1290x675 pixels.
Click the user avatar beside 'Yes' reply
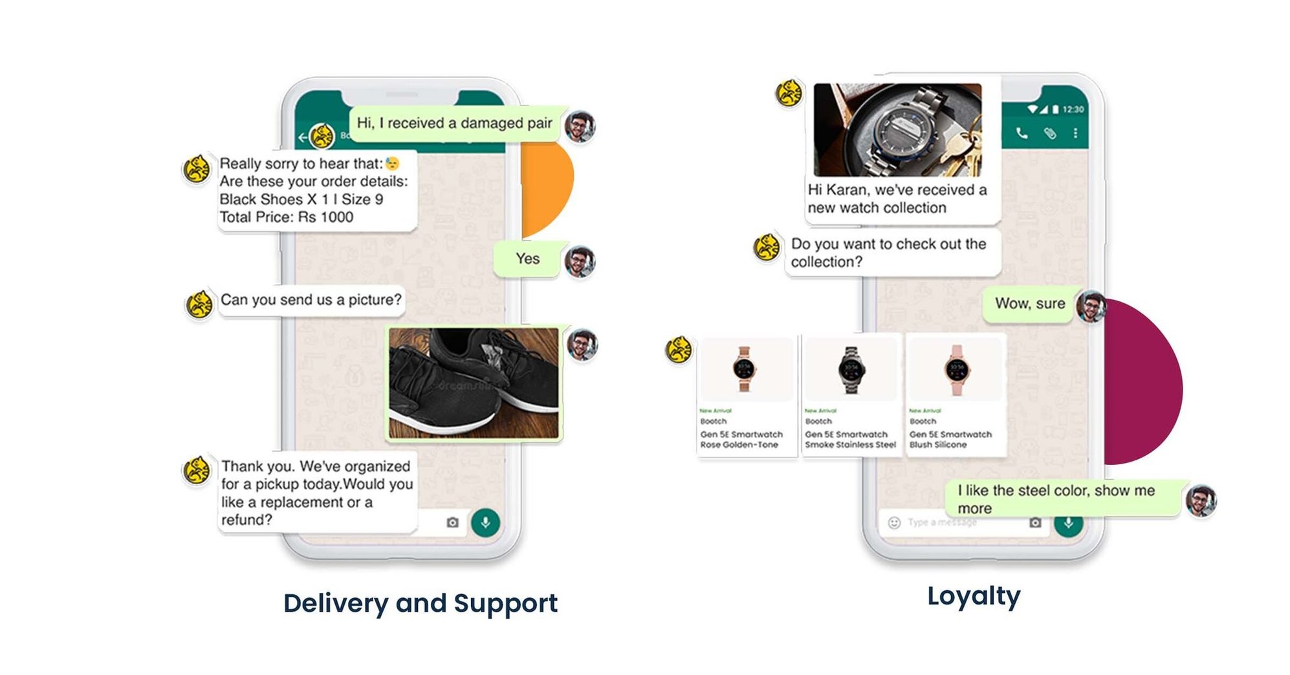click(x=580, y=261)
